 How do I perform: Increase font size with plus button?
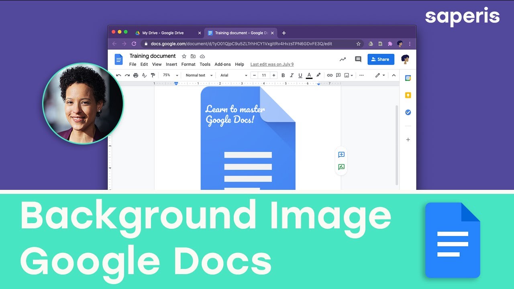[274, 75]
